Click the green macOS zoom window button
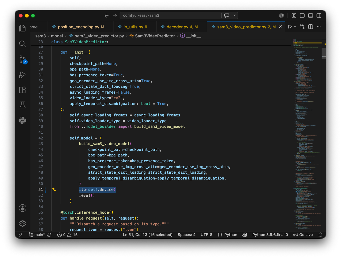This screenshot has height=258, width=341. (33, 16)
